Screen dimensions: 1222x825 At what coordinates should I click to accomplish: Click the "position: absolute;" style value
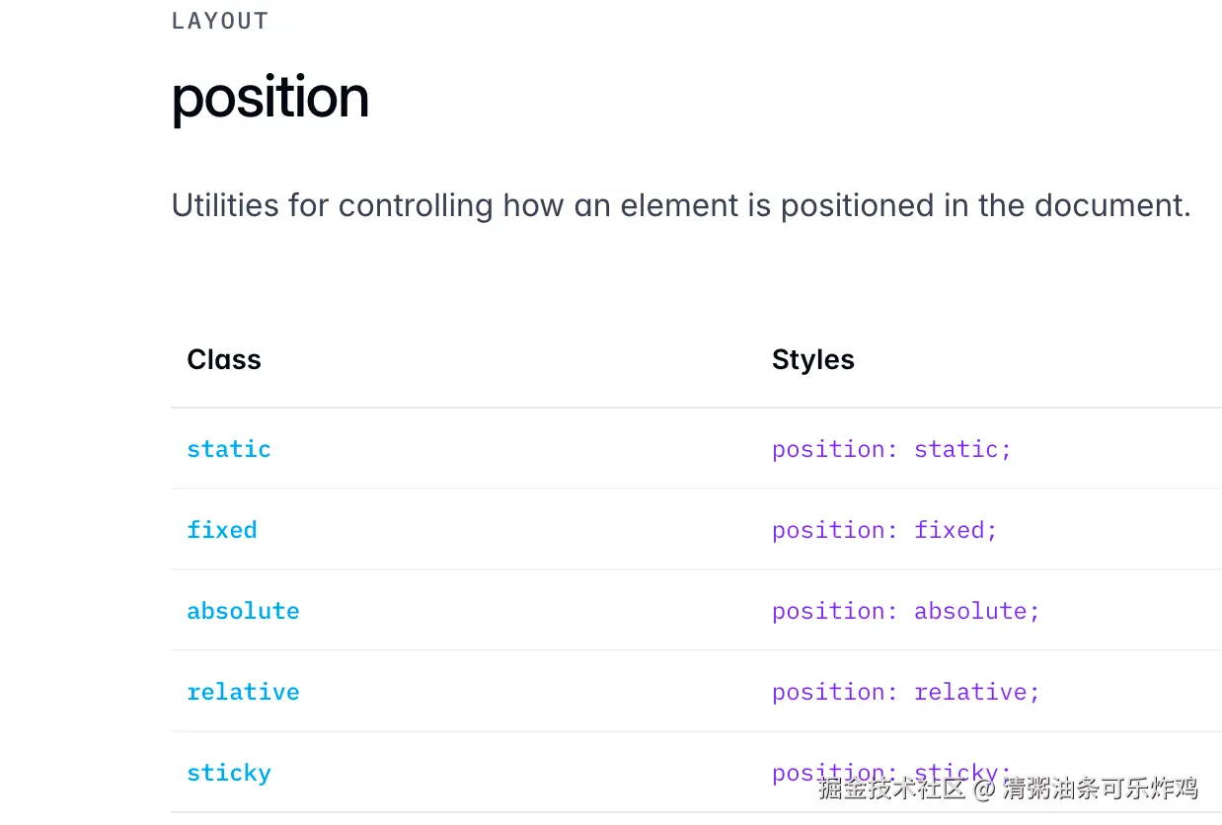pos(905,611)
